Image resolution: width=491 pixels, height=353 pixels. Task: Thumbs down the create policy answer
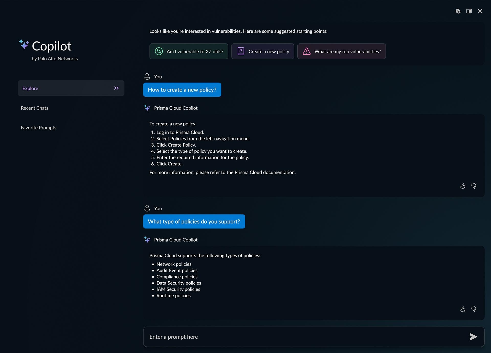[x=474, y=186]
